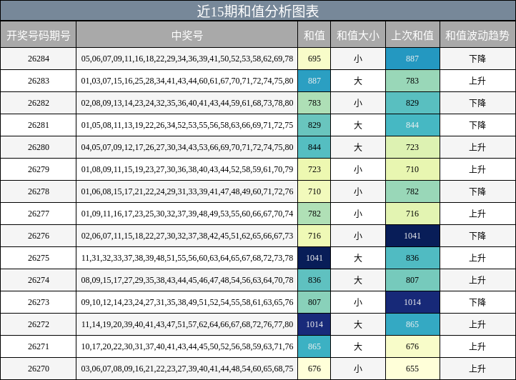Click the 807 cell in 和值 column
Viewport: 516px width, 380px height.
(314, 302)
